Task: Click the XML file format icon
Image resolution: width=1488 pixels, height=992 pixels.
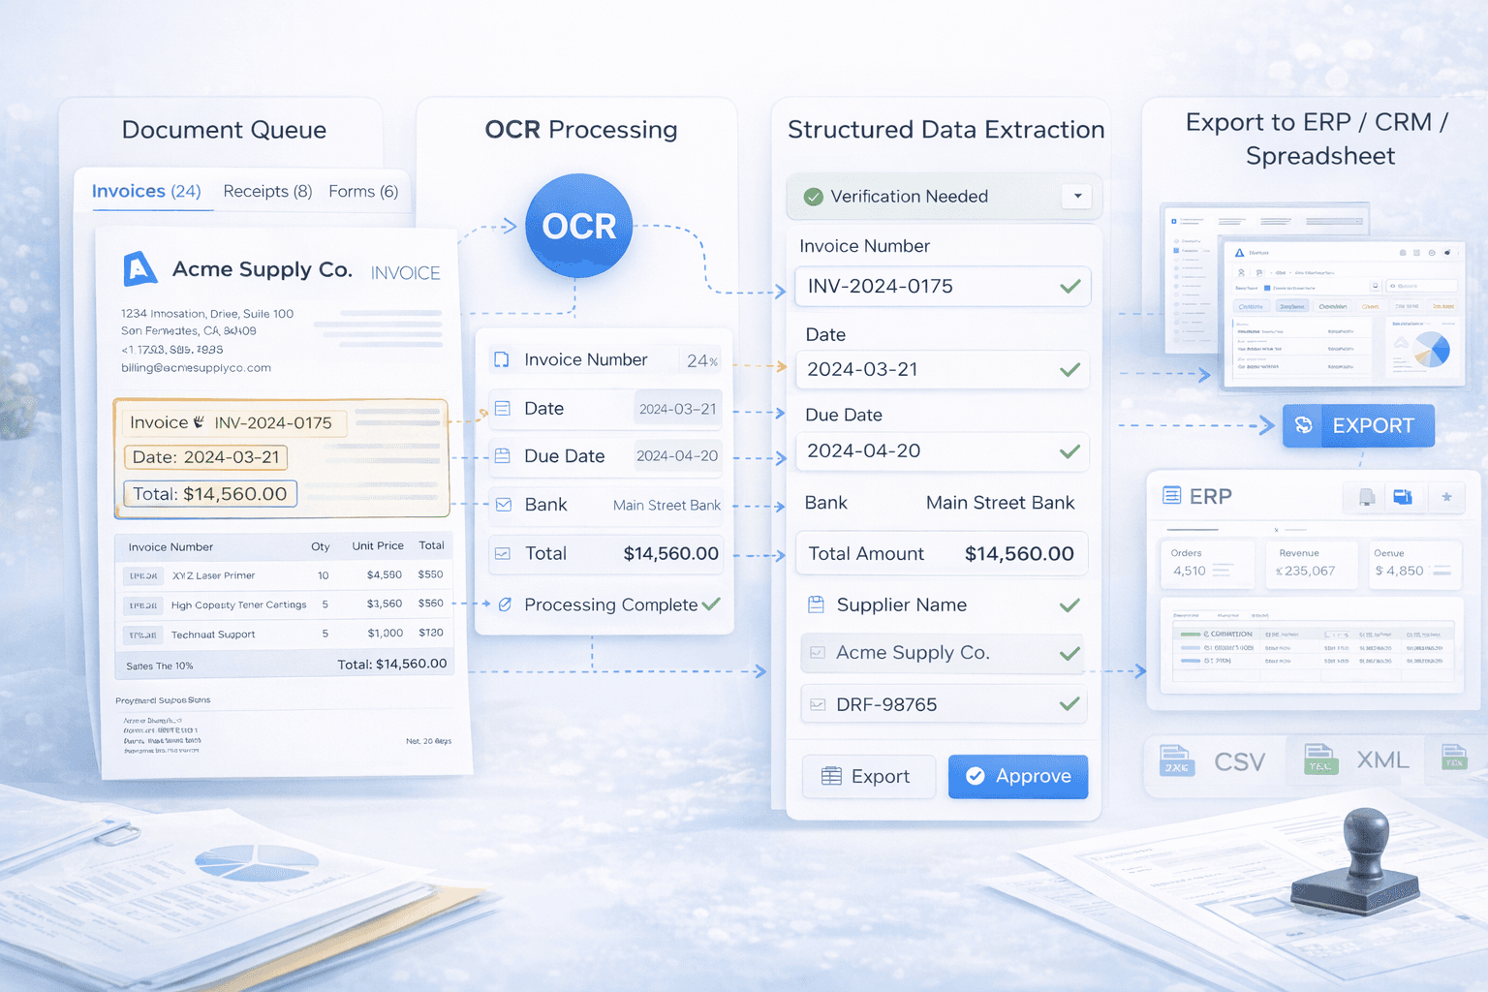Action: 1320,759
